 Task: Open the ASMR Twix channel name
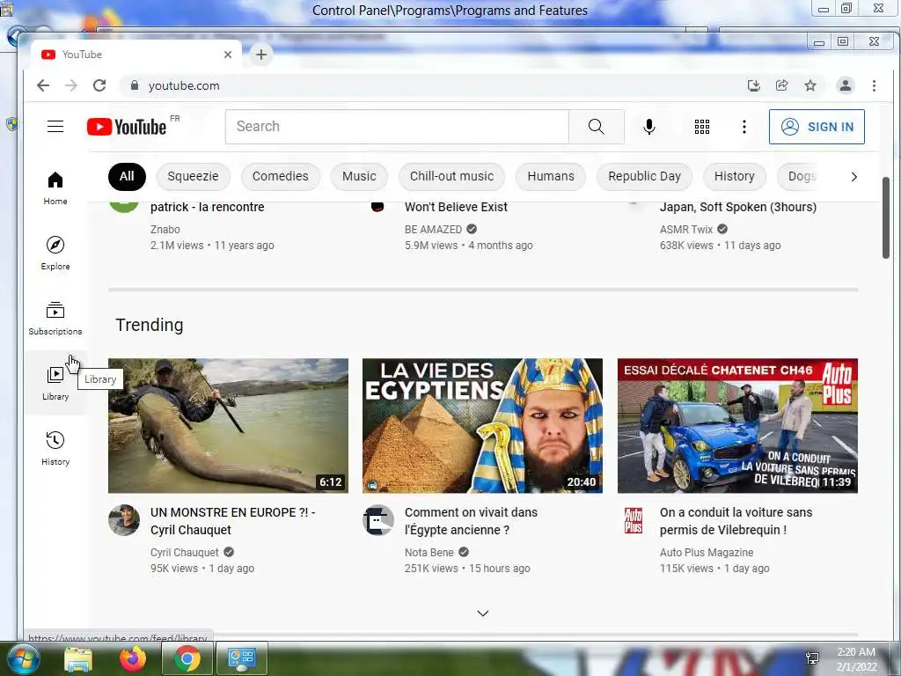[x=686, y=230]
